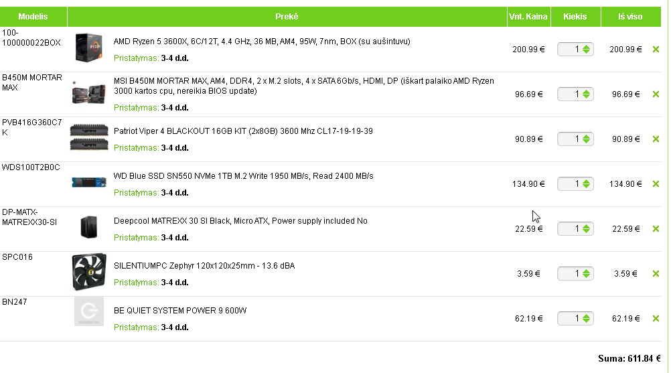This screenshot has height=373, width=671.
Task: Open MSI B450M MORTAR MAX product link
Action: click(304, 86)
